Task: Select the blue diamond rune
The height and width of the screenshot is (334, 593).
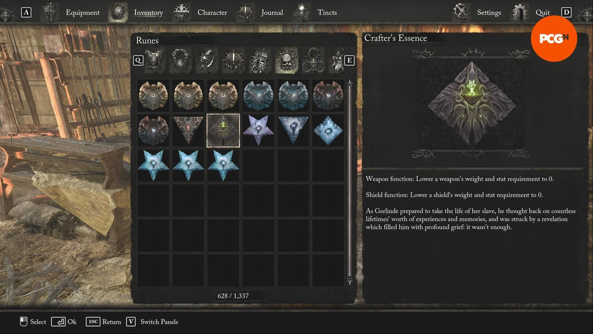Action: (x=328, y=130)
